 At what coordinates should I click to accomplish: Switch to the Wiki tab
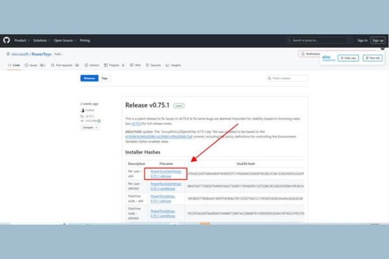point(136,65)
